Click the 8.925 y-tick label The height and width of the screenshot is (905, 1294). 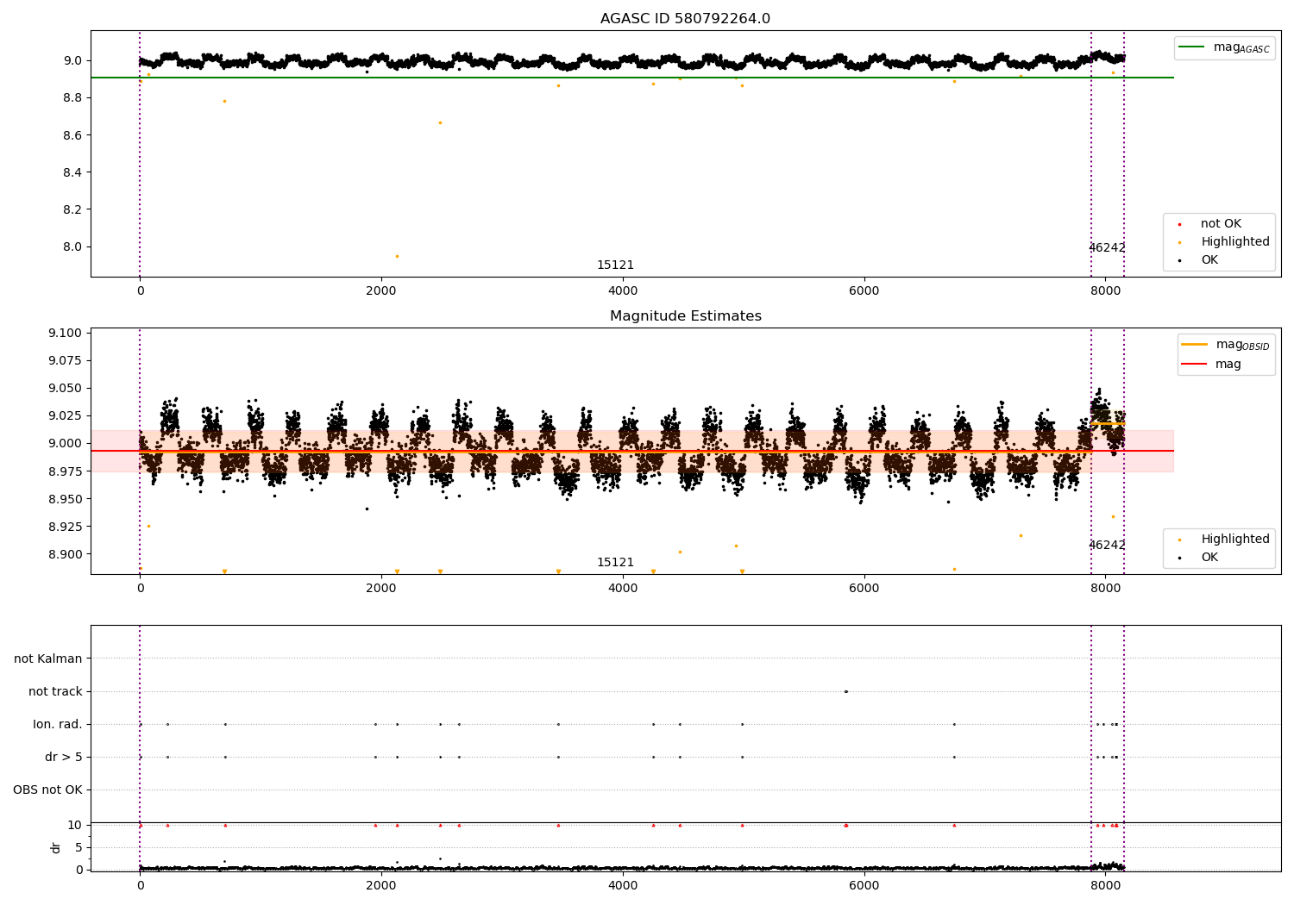pos(66,527)
